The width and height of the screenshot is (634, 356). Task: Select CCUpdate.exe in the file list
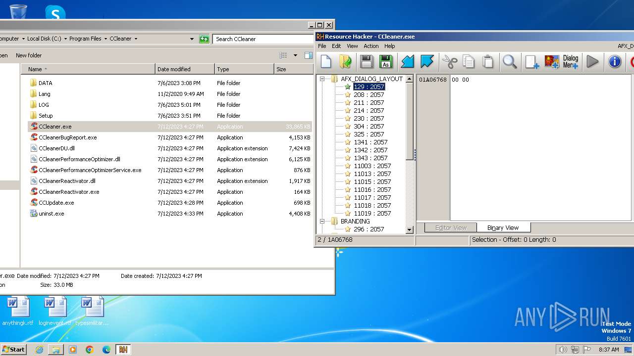pos(56,203)
